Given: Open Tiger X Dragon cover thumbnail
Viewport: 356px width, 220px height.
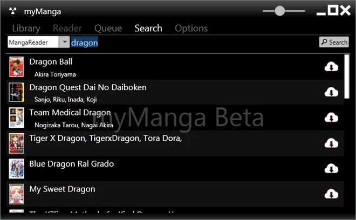Looking at the screenshot, I should pos(16,143).
